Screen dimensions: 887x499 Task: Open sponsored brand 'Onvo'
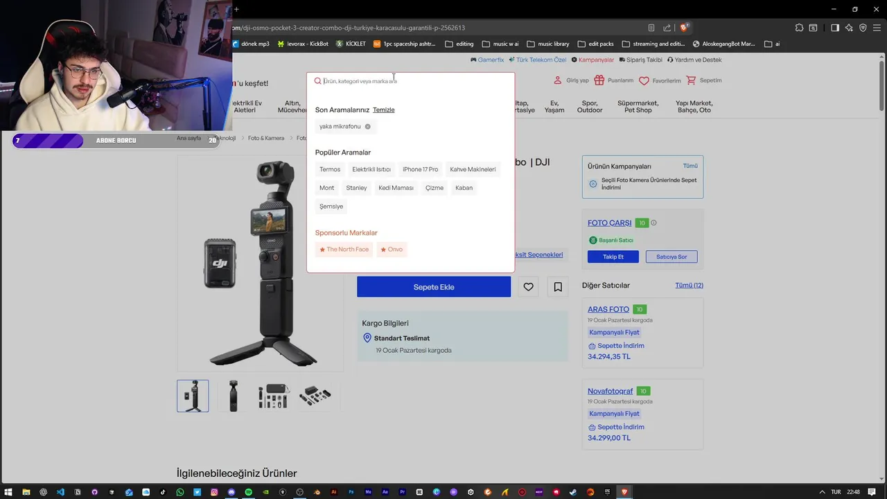(392, 249)
